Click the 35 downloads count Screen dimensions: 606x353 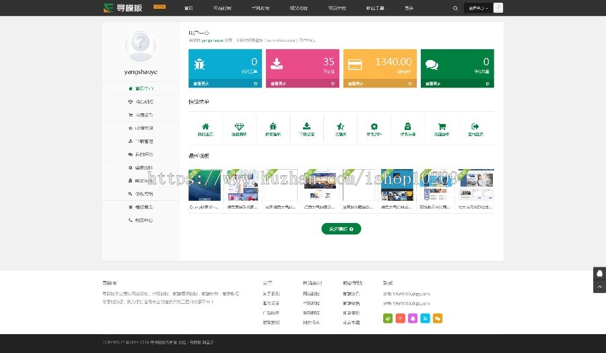329,62
